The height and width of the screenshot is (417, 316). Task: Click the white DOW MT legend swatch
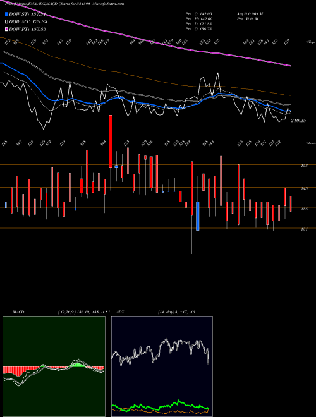[x=7, y=22]
